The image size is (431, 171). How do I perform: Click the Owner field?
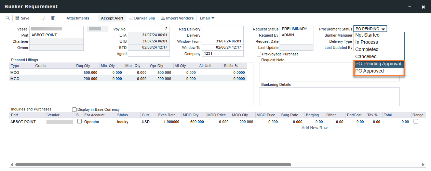56,48
